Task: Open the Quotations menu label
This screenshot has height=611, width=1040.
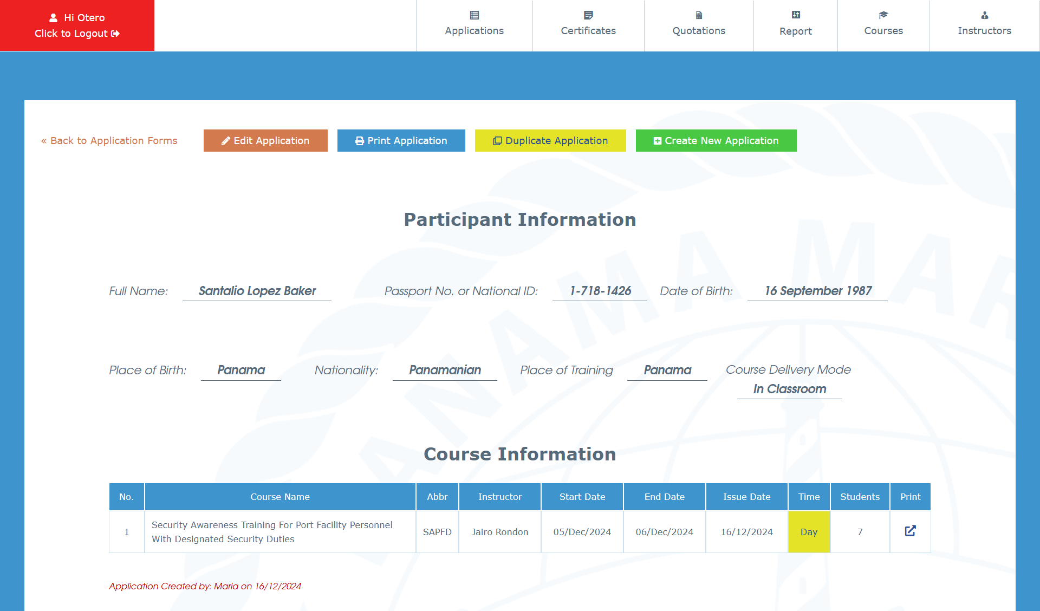Action: (x=699, y=31)
